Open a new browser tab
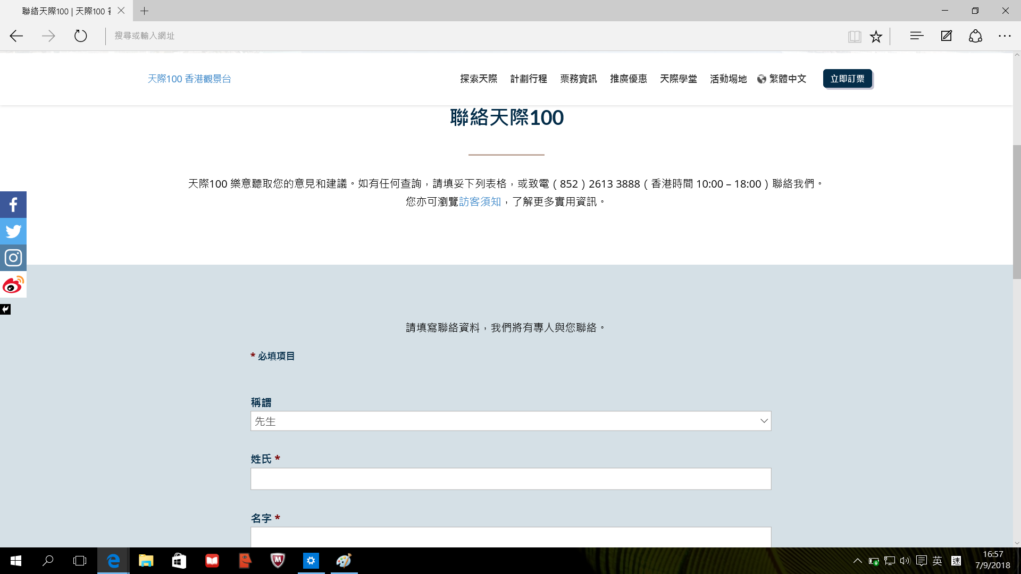The width and height of the screenshot is (1021, 574). click(x=144, y=11)
